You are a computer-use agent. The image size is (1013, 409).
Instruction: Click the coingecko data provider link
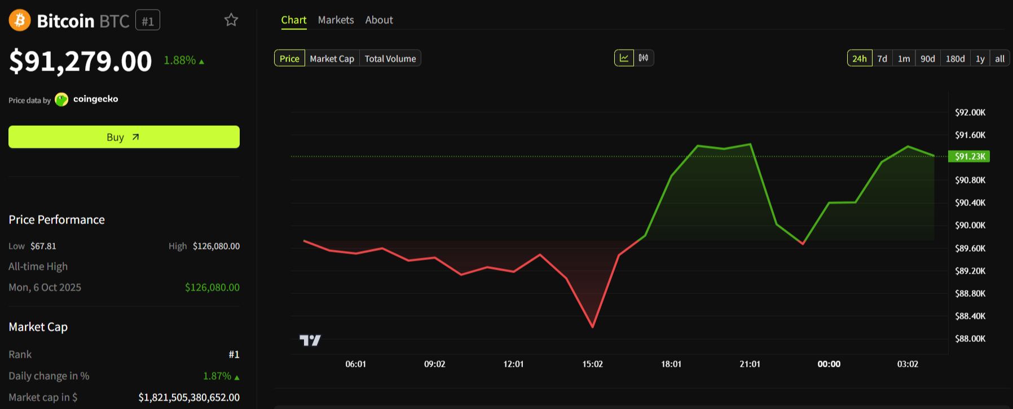tap(95, 99)
